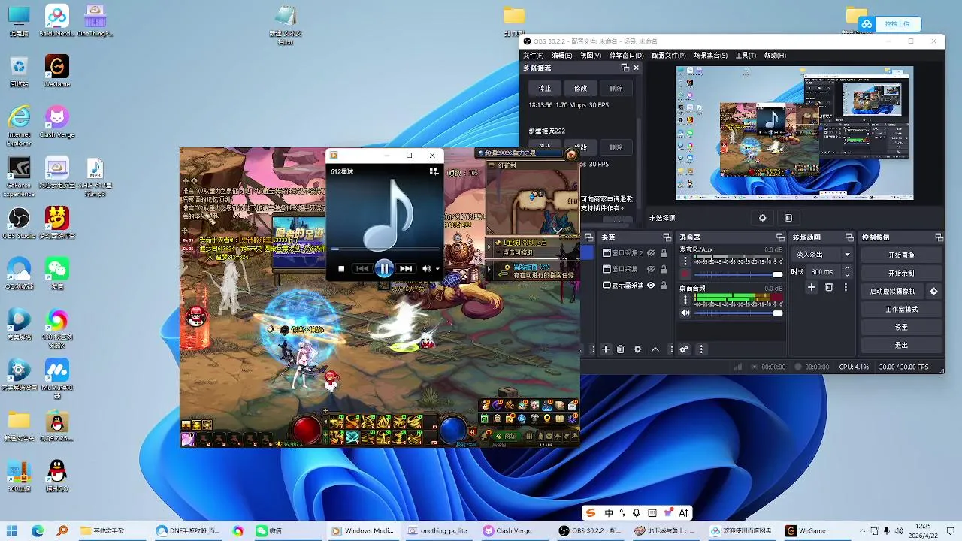Pause playback in Windows Media Player
The width and height of the screenshot is (962, 541).
click(384, 268)
